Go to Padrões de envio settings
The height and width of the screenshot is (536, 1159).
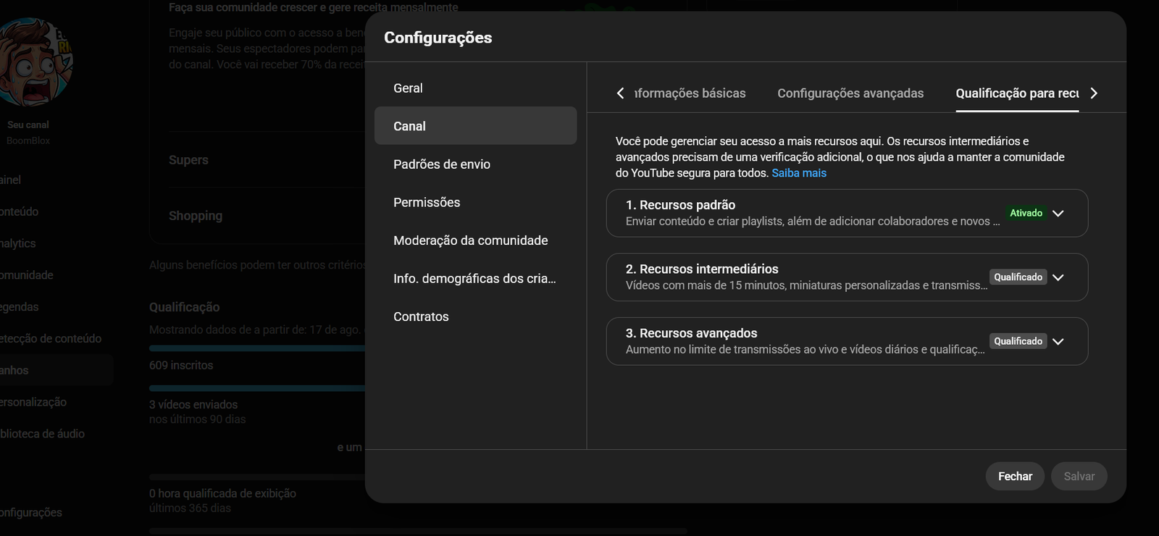tap(475, 164)
